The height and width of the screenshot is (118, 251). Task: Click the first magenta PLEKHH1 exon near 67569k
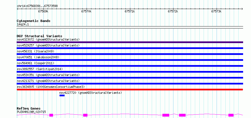point(51,115)
